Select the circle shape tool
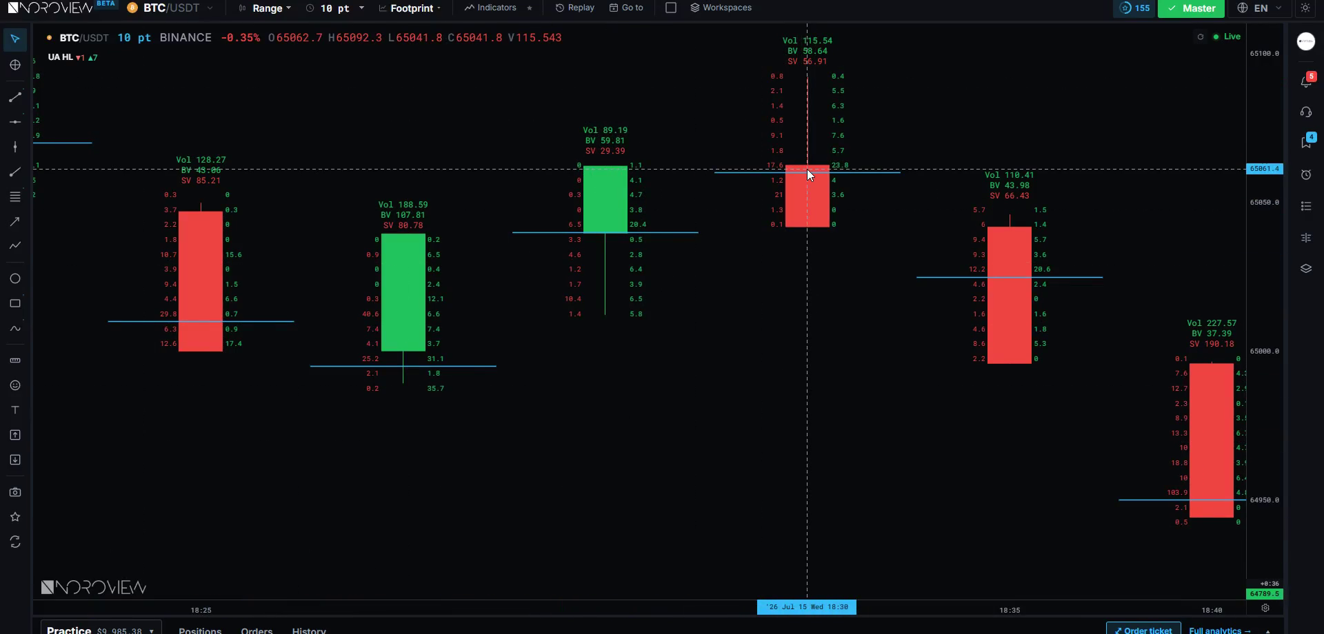Screen dimensions: 1324x634 [15, 278]
